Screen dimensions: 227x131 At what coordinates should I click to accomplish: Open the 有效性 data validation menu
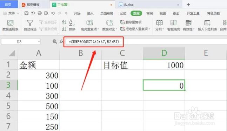point(188,25)
